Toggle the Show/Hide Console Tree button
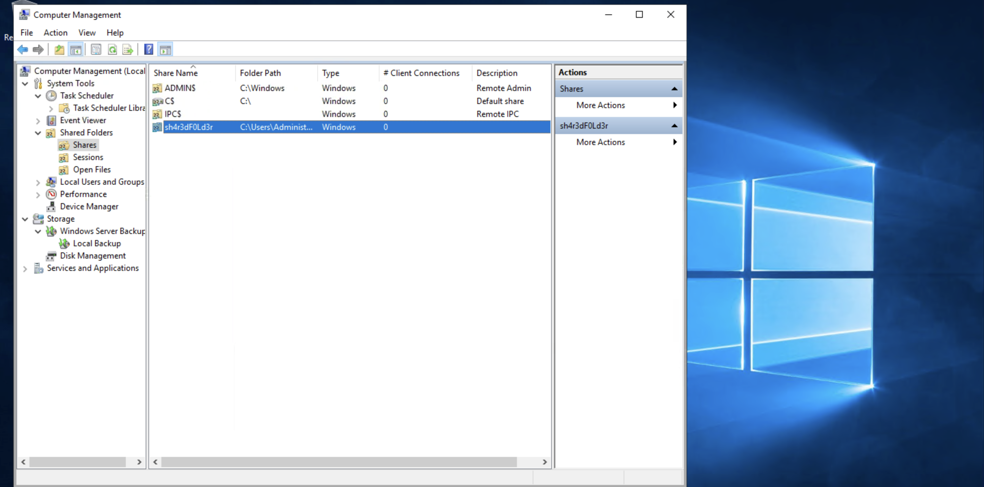984x487 pixels. pyautogui.click(x=76, y=49)
